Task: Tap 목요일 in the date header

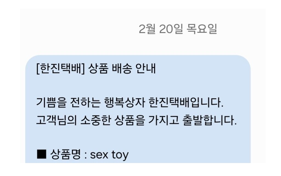Action: (202, 29)
